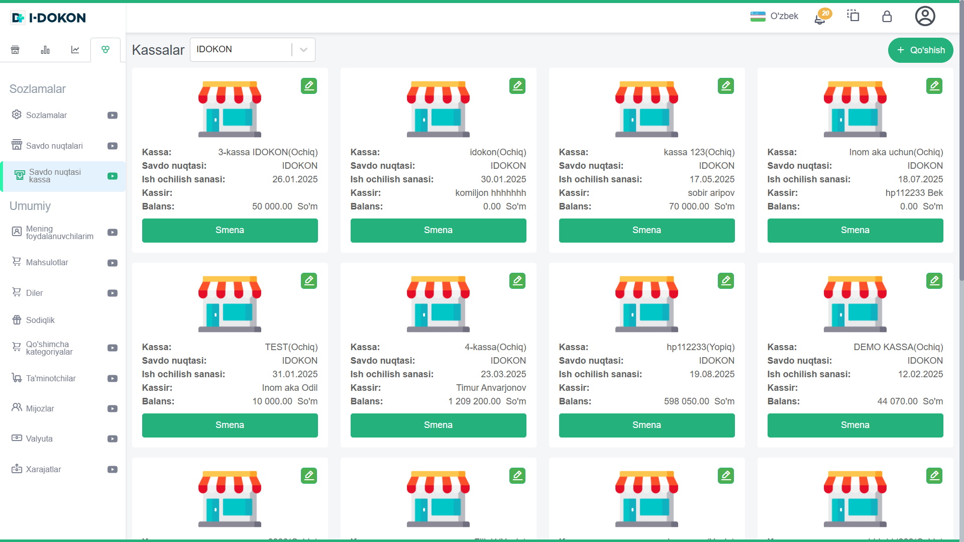This screenshot has width=964, height=542.
Task: Switch the O'zbek language selector
Action: click(x=774, y=16)
